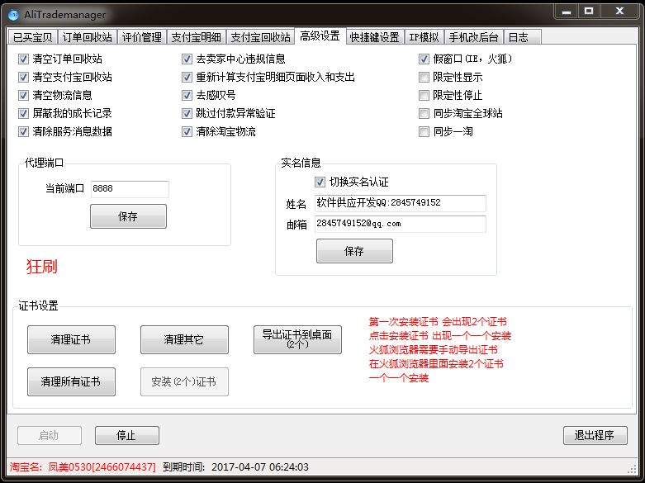
Task: Check the 限定性停止 option
Action: [x=424, y=95]
